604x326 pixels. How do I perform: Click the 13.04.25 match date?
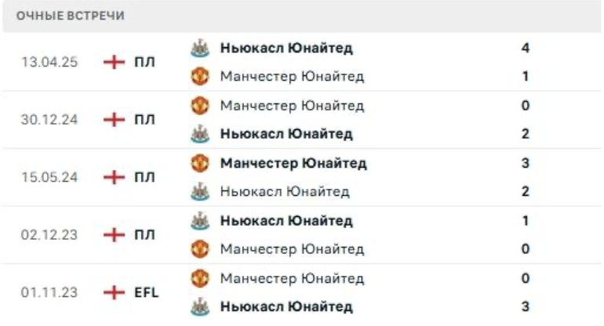click(49, 63)
